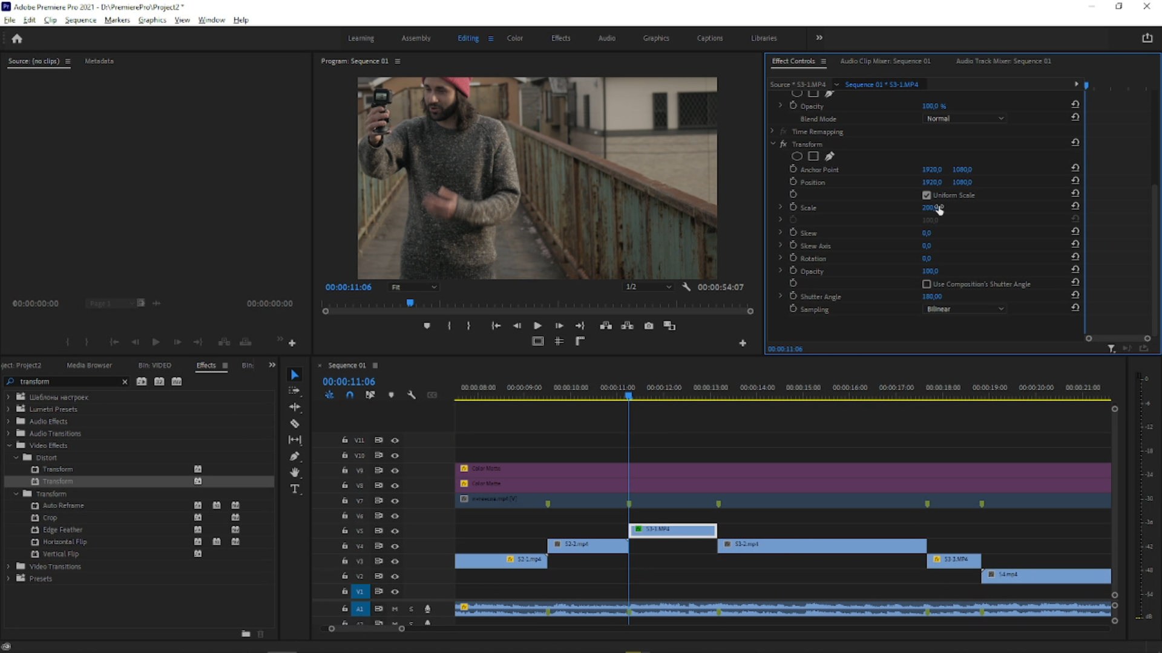This screenshot has width=1162, height=653.
Task: Open Blend Mode dropdown
Action: (965, 119)
